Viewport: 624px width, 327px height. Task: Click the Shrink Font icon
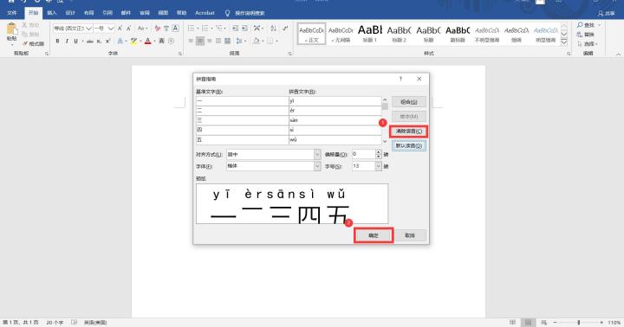click(x=128, y=29)
